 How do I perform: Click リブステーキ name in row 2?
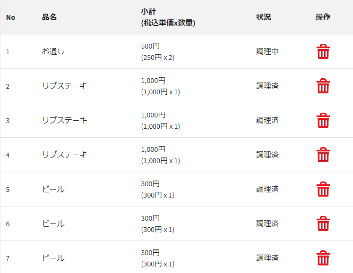(x=64, y=86)
